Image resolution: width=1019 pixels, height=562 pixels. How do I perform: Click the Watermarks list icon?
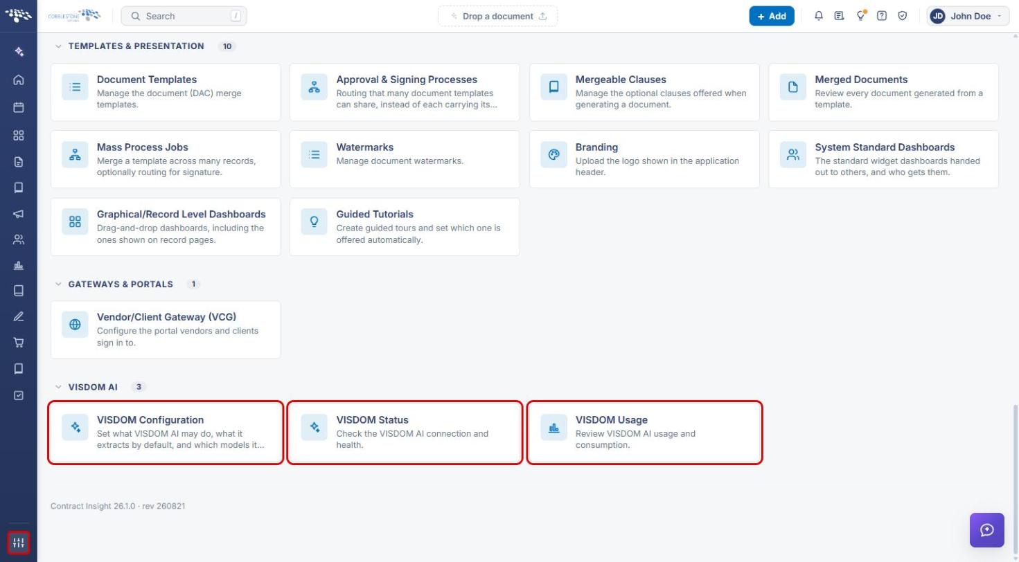coord(314,155)
